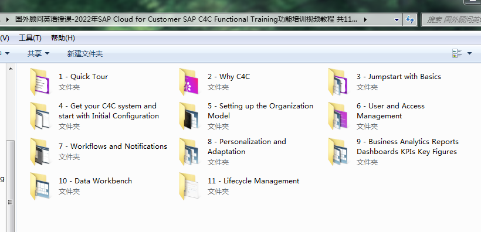Click the refresh button beside the address bar
This screenshot has width=481, height=232.
pos(410,19)
